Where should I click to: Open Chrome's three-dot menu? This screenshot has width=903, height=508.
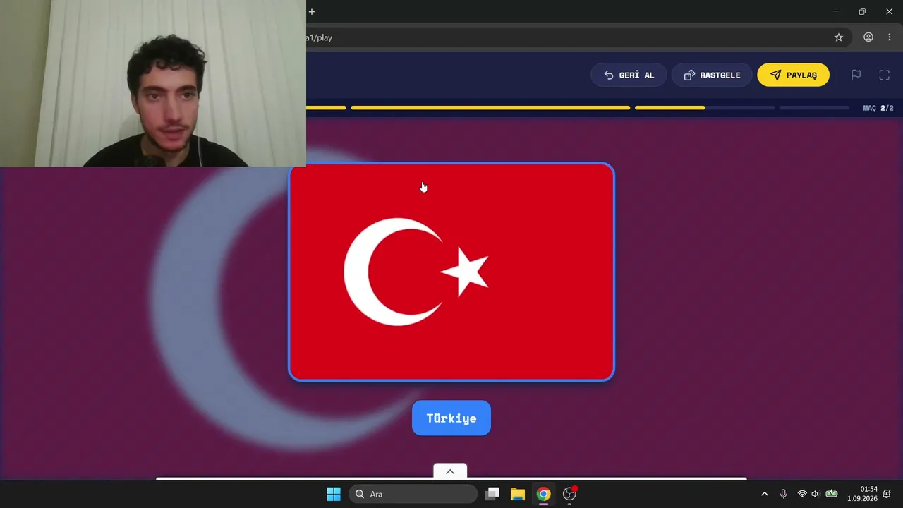tap(890, 37)
